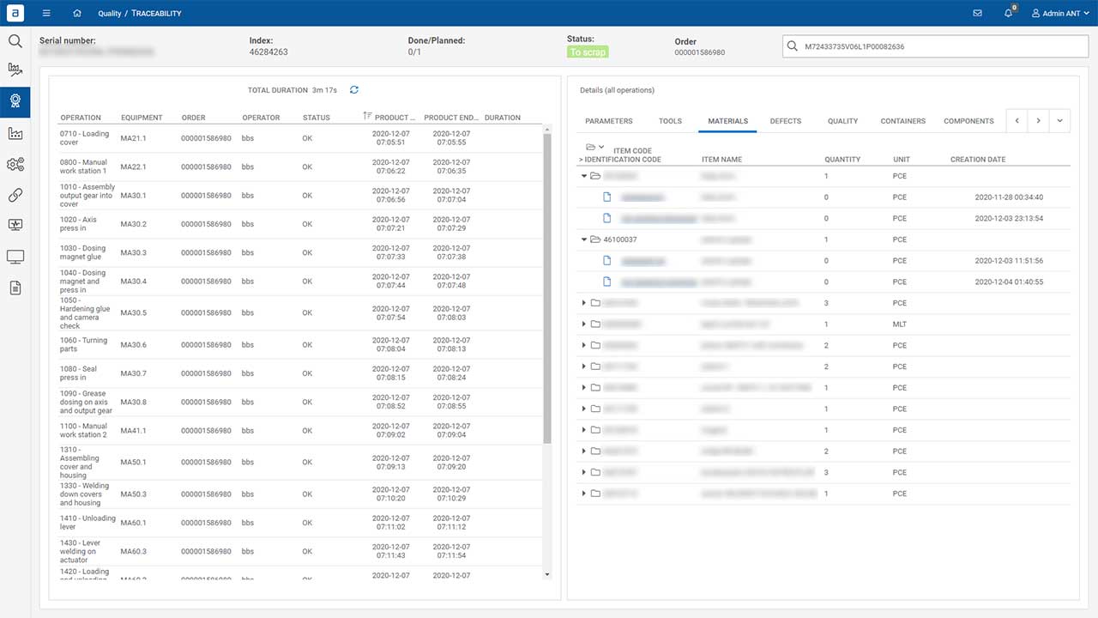Show next tabs with right arrow

[x=1038, y=121]
